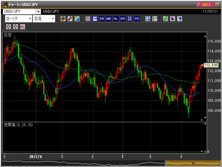This screenshot has width=222, height=167.
Task: Close the USD/JPY chart window
Action: [217, 5]
